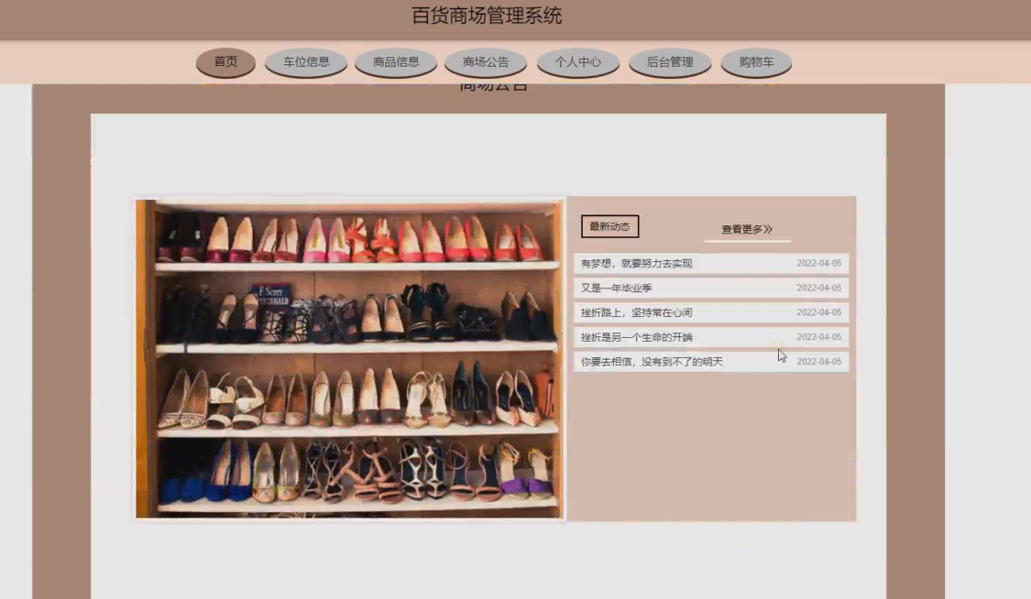This screenshot has width=1031, height=599.
Task: Click the news list panel background
Action: [712, 440]
